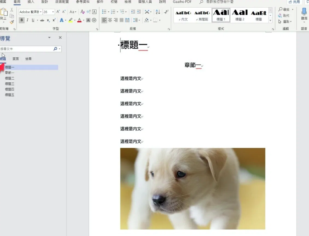Click the Numbering list icon
Viewport: 309px width, 236px height.
113,12
